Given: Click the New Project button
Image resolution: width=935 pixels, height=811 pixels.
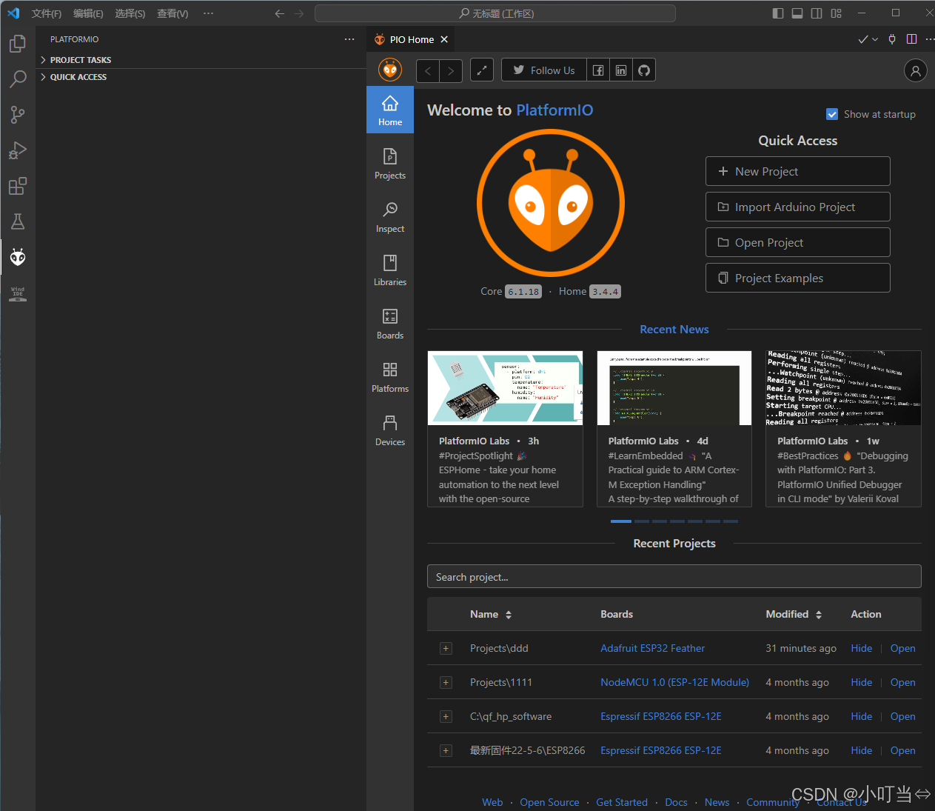Looking at the screenshot, I should pyautogui.click(x=797, y=171).
